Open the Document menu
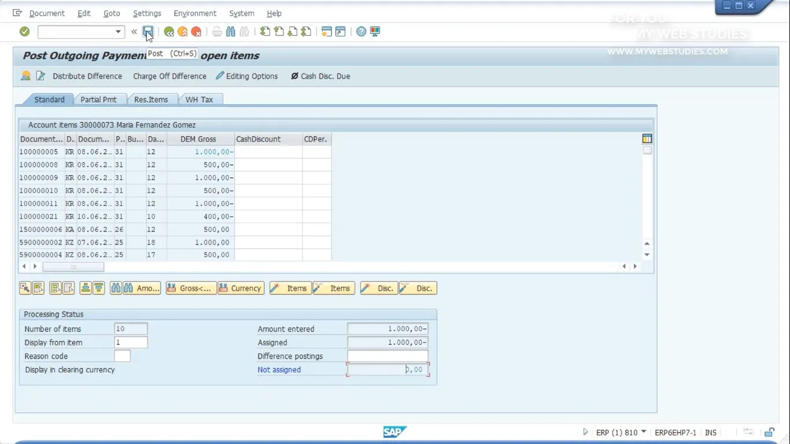790x444 pixels. coord(47,13)
